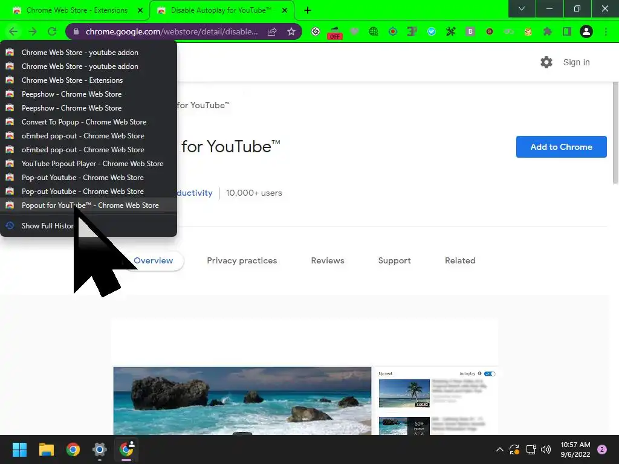
Task: Click the green globe extension icon
Action: click(x=374, y=31)
